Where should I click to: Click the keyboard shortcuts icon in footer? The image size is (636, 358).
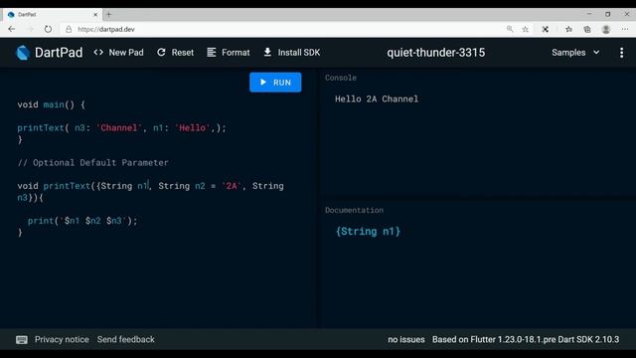[x=22, y=340]
